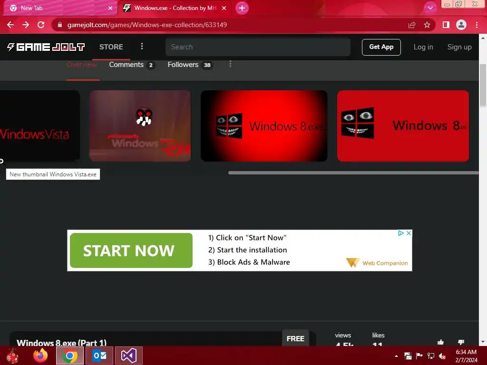Click the scrollbar down arrow

[x=483, y=342]
